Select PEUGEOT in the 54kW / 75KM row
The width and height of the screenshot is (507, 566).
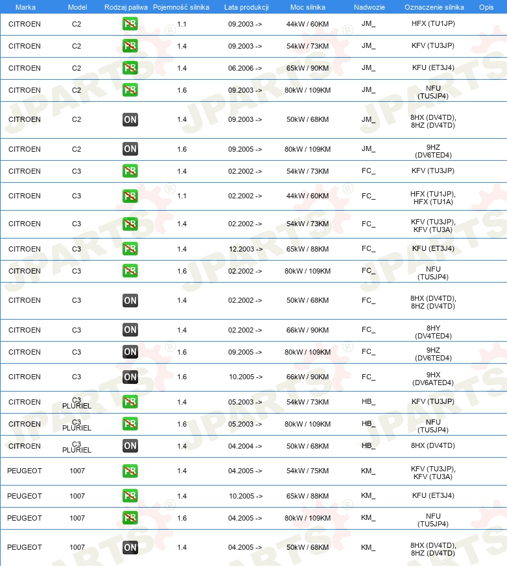pyautogui.click(x=25, y=471)
